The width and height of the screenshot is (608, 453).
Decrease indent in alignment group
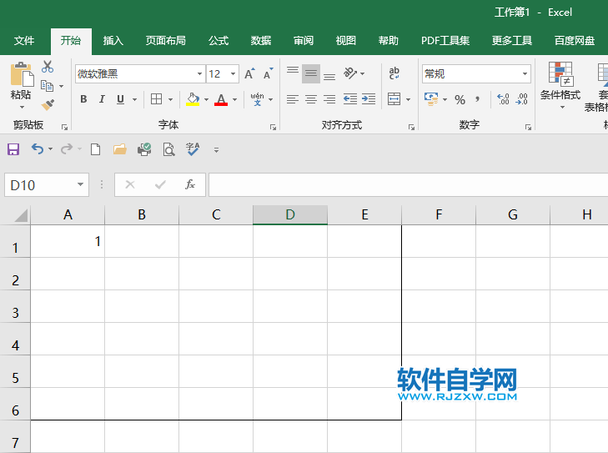350,99
